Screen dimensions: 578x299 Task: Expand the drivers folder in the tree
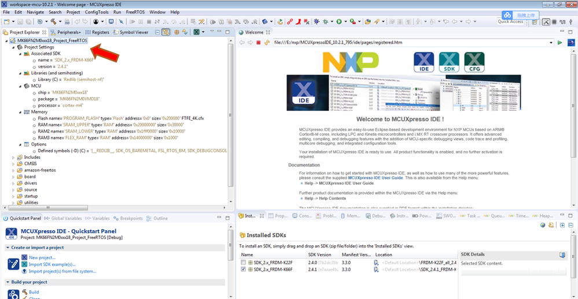13,183
